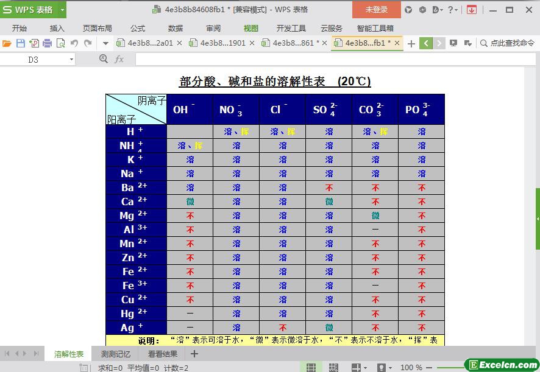Image resolution: width=540 pixels, height=372 pixels.
Task: Click the green side panel expand handle
Action: (538, 219)
